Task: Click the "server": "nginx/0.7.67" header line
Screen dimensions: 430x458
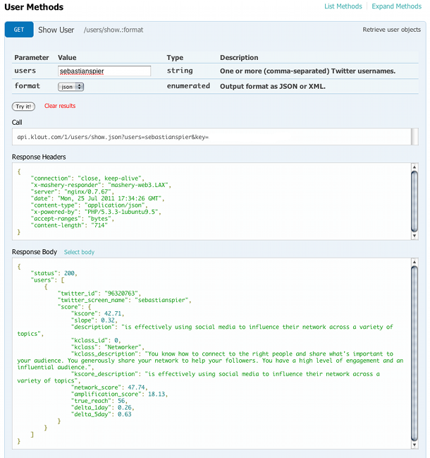Action: (72, 192)
